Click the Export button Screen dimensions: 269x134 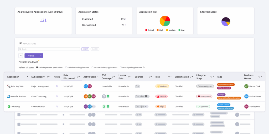tap(85, 49)
